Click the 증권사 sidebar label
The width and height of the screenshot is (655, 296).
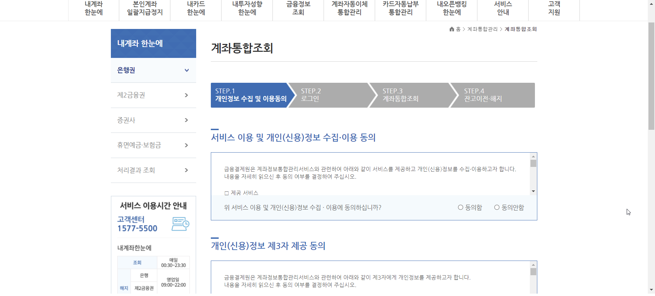point(126,120)
